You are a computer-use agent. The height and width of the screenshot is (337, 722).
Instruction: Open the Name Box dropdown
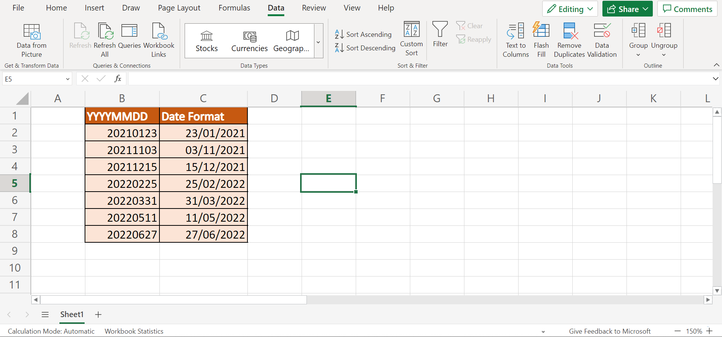[68, 79]
